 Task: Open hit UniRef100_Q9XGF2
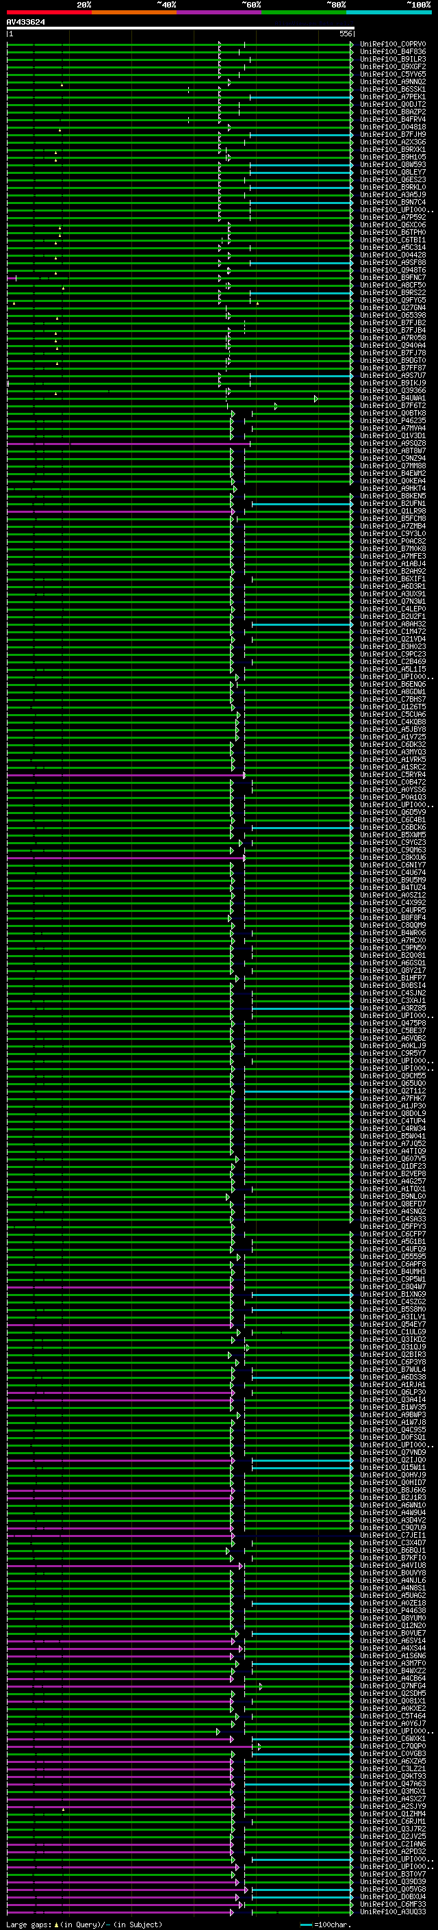pyautogui.click(x=393, y=66)
